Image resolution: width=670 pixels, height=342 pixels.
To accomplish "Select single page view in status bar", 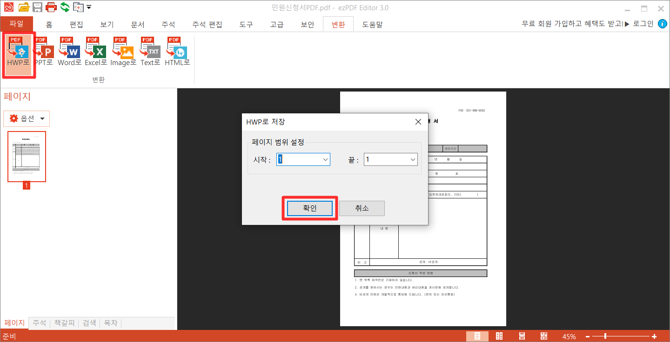I will tap(477, 336).
